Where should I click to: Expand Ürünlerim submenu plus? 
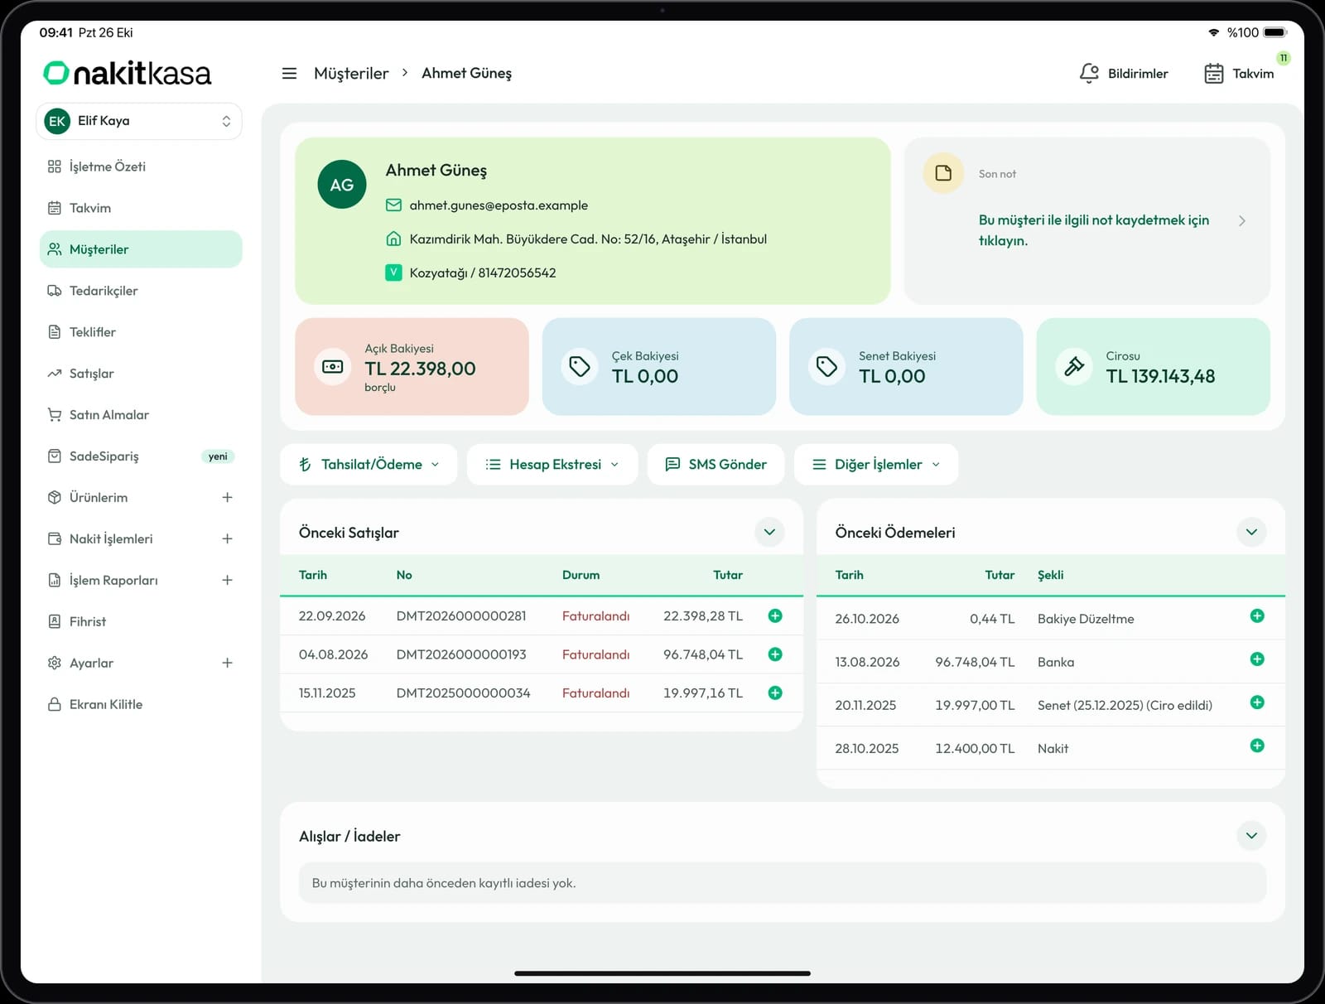[227, 497]
